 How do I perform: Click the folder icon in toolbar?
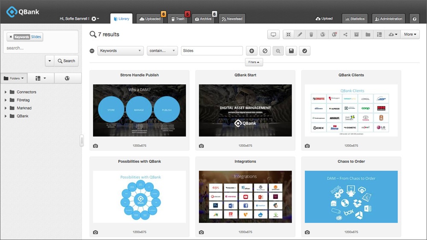coord(368,34)
